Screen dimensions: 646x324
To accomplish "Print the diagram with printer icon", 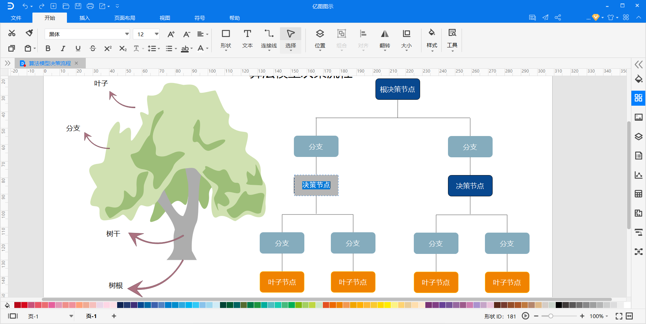I will tap(90, 6).
